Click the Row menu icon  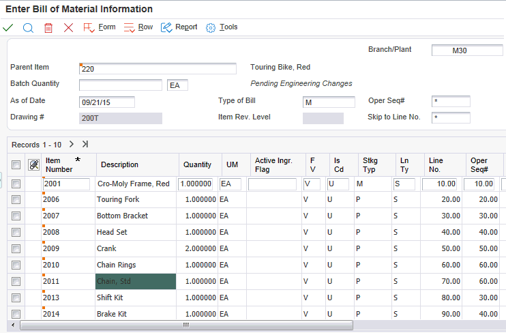click(x=129, y=28)
